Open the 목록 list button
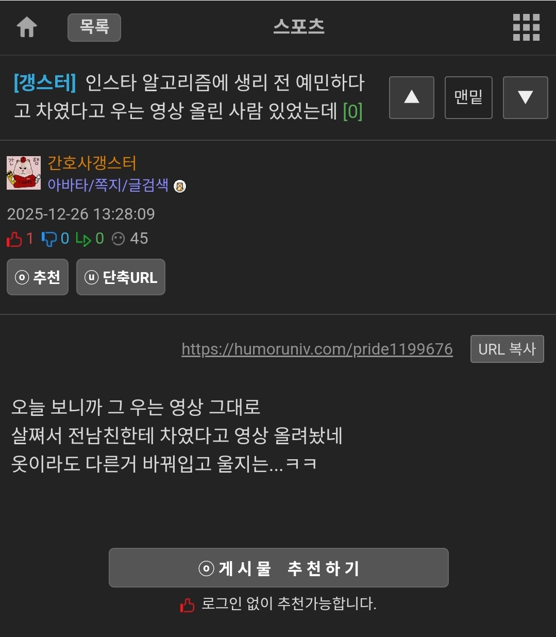The width and height of the screenshot is (556, 637). pos(94,27)
